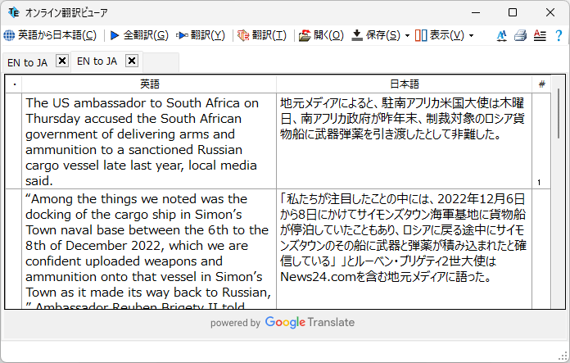Click the 英語から日本語 language direction button

click(50, 35)
